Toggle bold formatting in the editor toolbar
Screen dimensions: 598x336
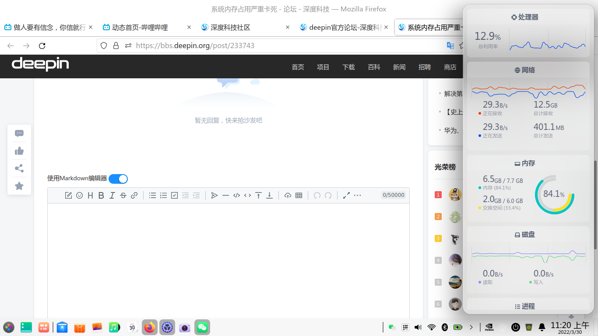click(x=101, y=195)
